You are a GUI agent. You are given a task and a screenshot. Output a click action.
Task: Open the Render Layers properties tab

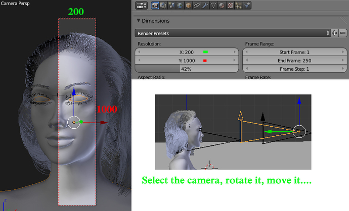[163, 6]
